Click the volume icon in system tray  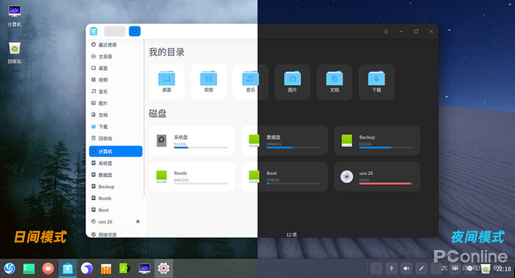406,268
